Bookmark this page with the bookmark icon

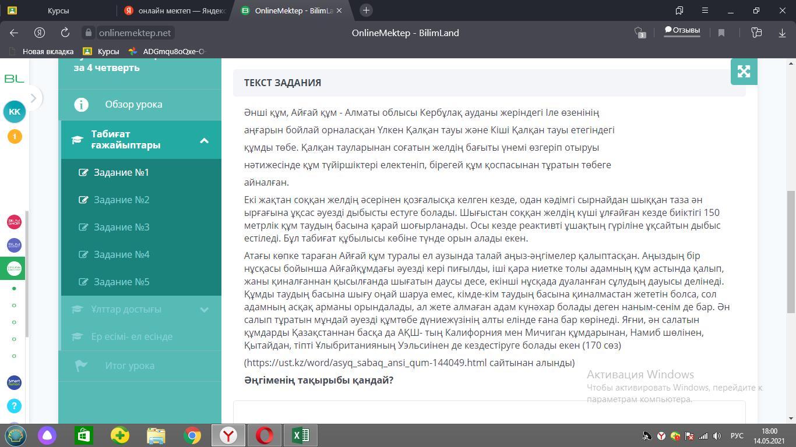(x=721, y=33)
